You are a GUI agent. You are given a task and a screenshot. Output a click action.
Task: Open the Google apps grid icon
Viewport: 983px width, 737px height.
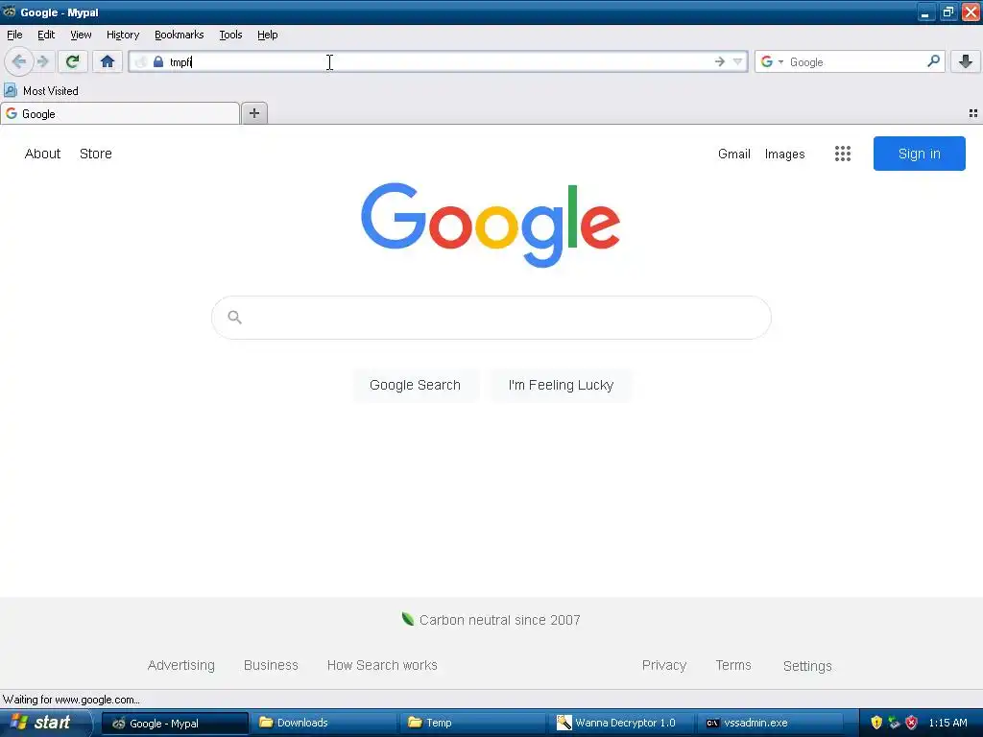pos(843,154)
